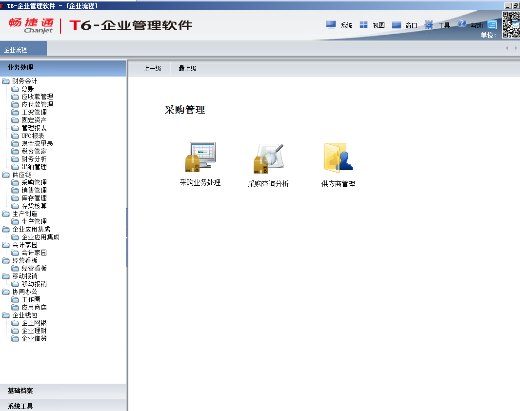This screenshot has height=411, width=520.
Task: Select 应付款管理 in the tree
Action: click(37, 104)
